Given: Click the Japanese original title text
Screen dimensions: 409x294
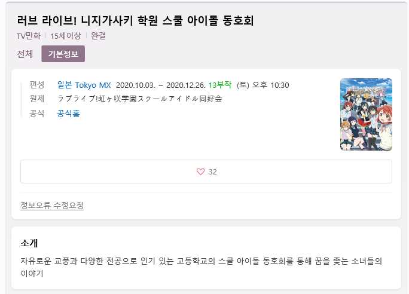Looking at the screenshot, I should coord(139,99).
